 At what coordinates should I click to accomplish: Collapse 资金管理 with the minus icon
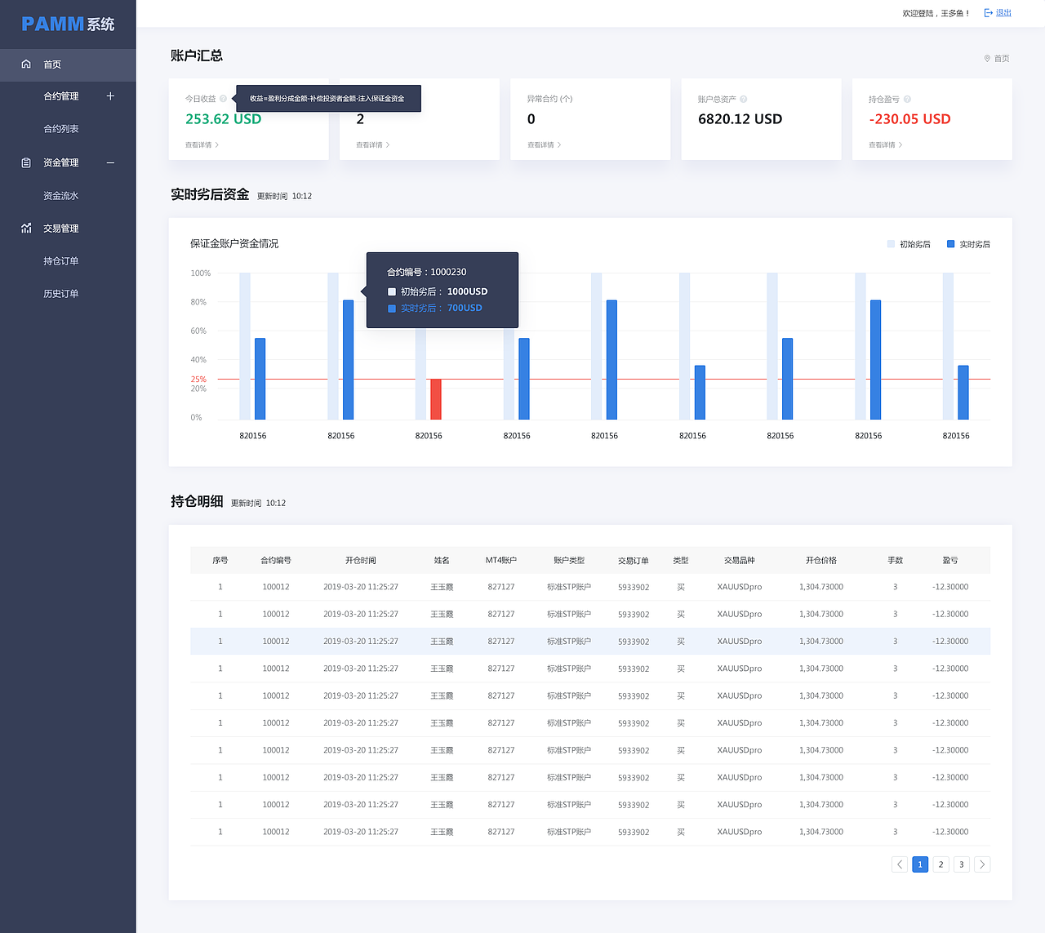[110, 162]
